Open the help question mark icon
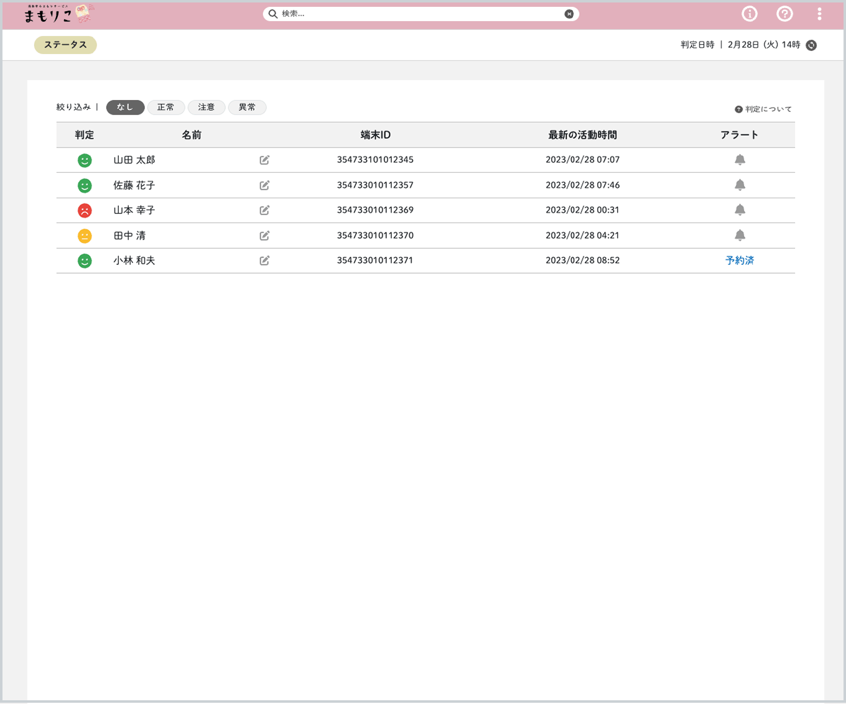The image size is (846, 704). (784, 14)
